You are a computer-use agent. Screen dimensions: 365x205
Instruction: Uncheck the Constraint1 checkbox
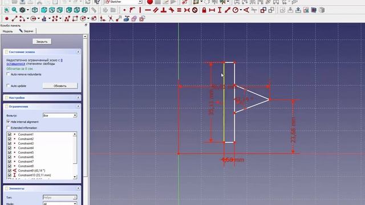(x=10, y=134)
